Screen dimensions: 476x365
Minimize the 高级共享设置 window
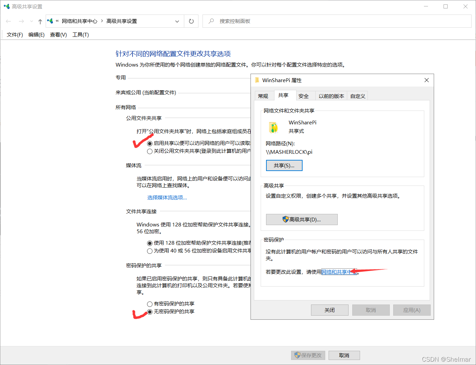click(426, 6)
